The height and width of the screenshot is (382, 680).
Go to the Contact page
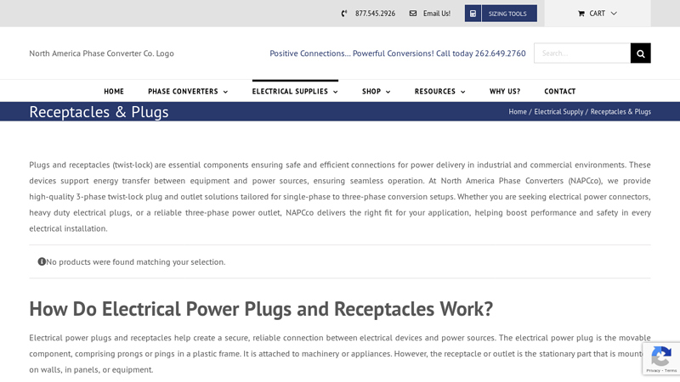point(560,92)
